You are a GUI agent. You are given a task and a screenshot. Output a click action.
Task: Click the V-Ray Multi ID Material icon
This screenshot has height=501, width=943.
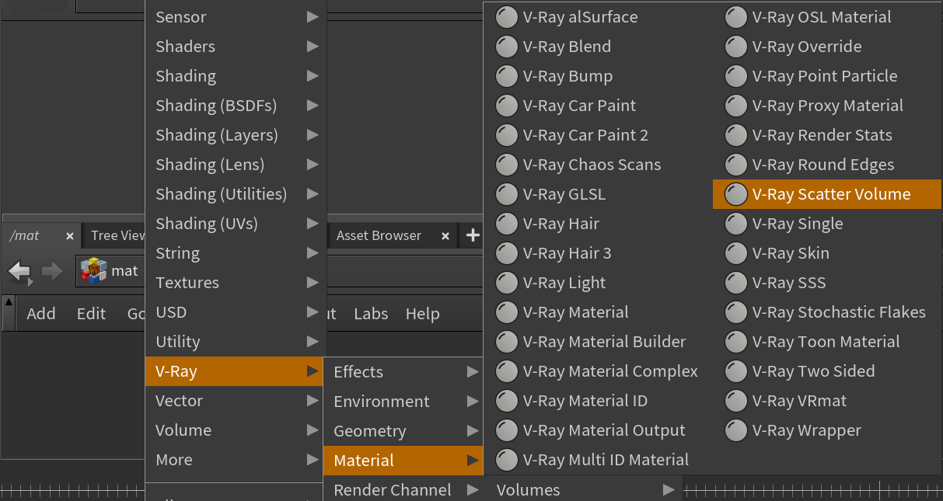(x=507, y=460)
